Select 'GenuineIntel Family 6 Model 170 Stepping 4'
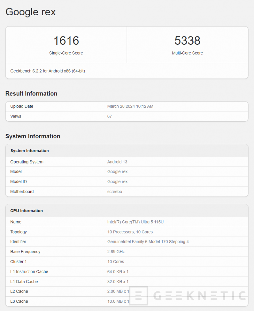 pos(148,242)
